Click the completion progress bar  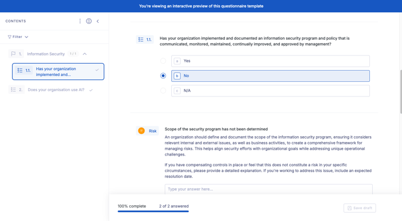(x=153, y=211)
